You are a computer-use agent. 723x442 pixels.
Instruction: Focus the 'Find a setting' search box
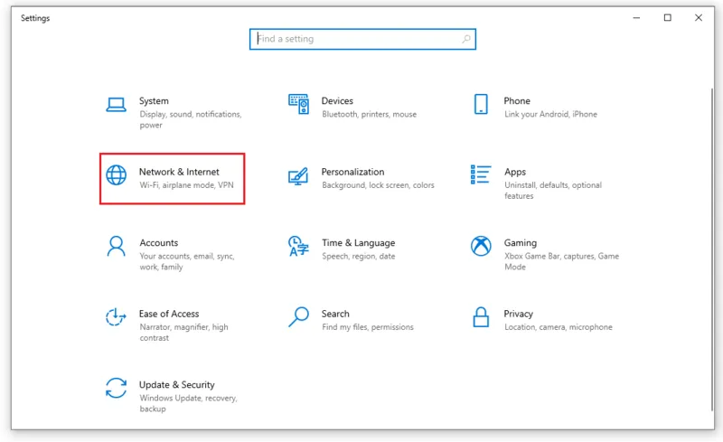pyautogui.click(x=357, y=40)
